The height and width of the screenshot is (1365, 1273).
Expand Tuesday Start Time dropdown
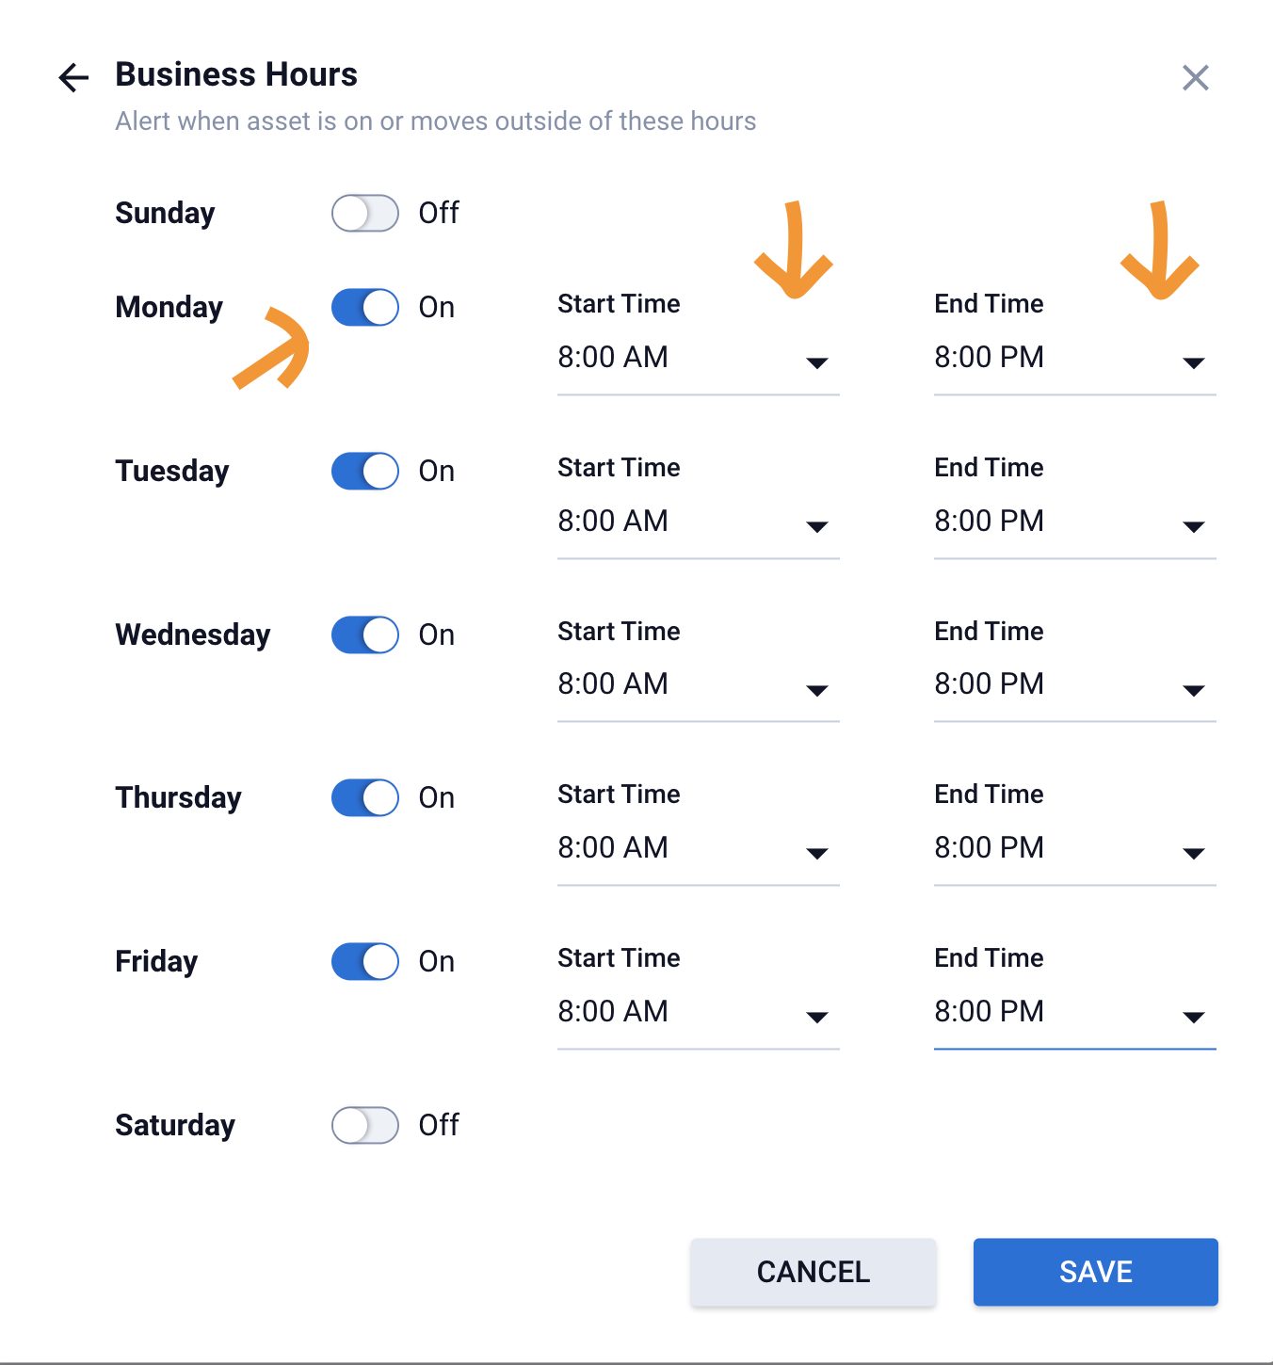(697, 522)
